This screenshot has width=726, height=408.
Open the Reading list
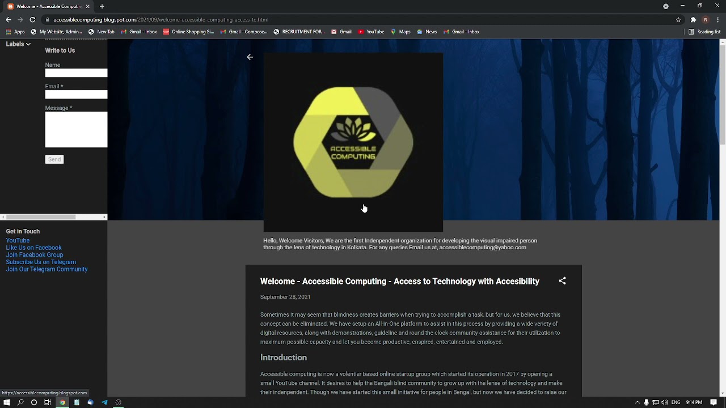[x=704, y=32]
